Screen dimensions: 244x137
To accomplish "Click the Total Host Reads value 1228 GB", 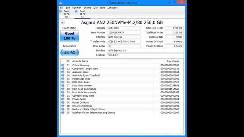I will [x=174, y=28].
